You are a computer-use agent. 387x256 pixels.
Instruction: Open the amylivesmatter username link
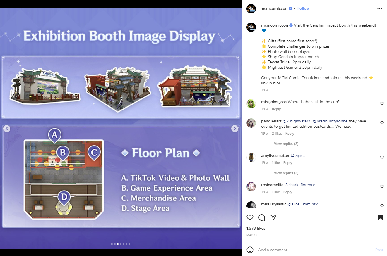point(275,155)
